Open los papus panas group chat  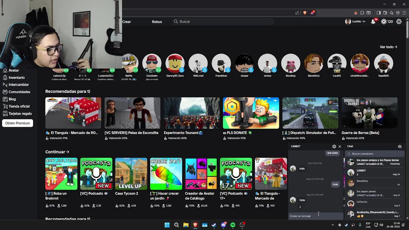pyautogui.click(x=374, y=193)
